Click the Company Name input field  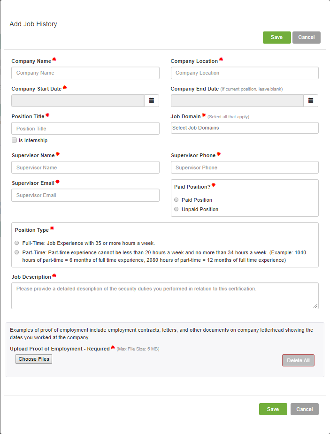85,73
